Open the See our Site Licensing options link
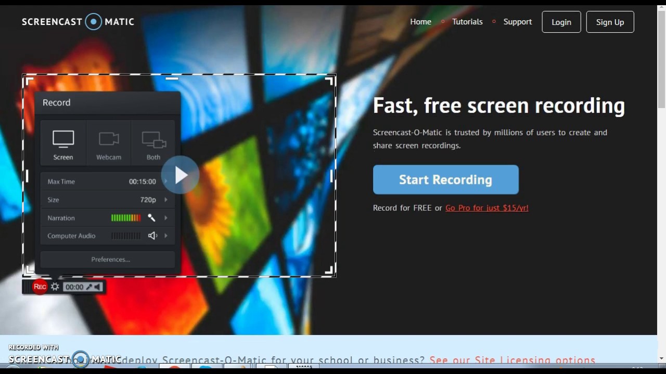Image resolution: width=666 pixels, height=374 pixels. click(513, 360)
